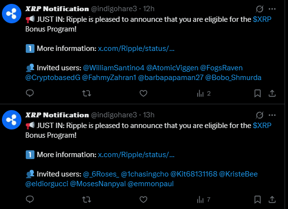Follow x.com/Ripple/status link in second tweet

click(x=136, y=155)
